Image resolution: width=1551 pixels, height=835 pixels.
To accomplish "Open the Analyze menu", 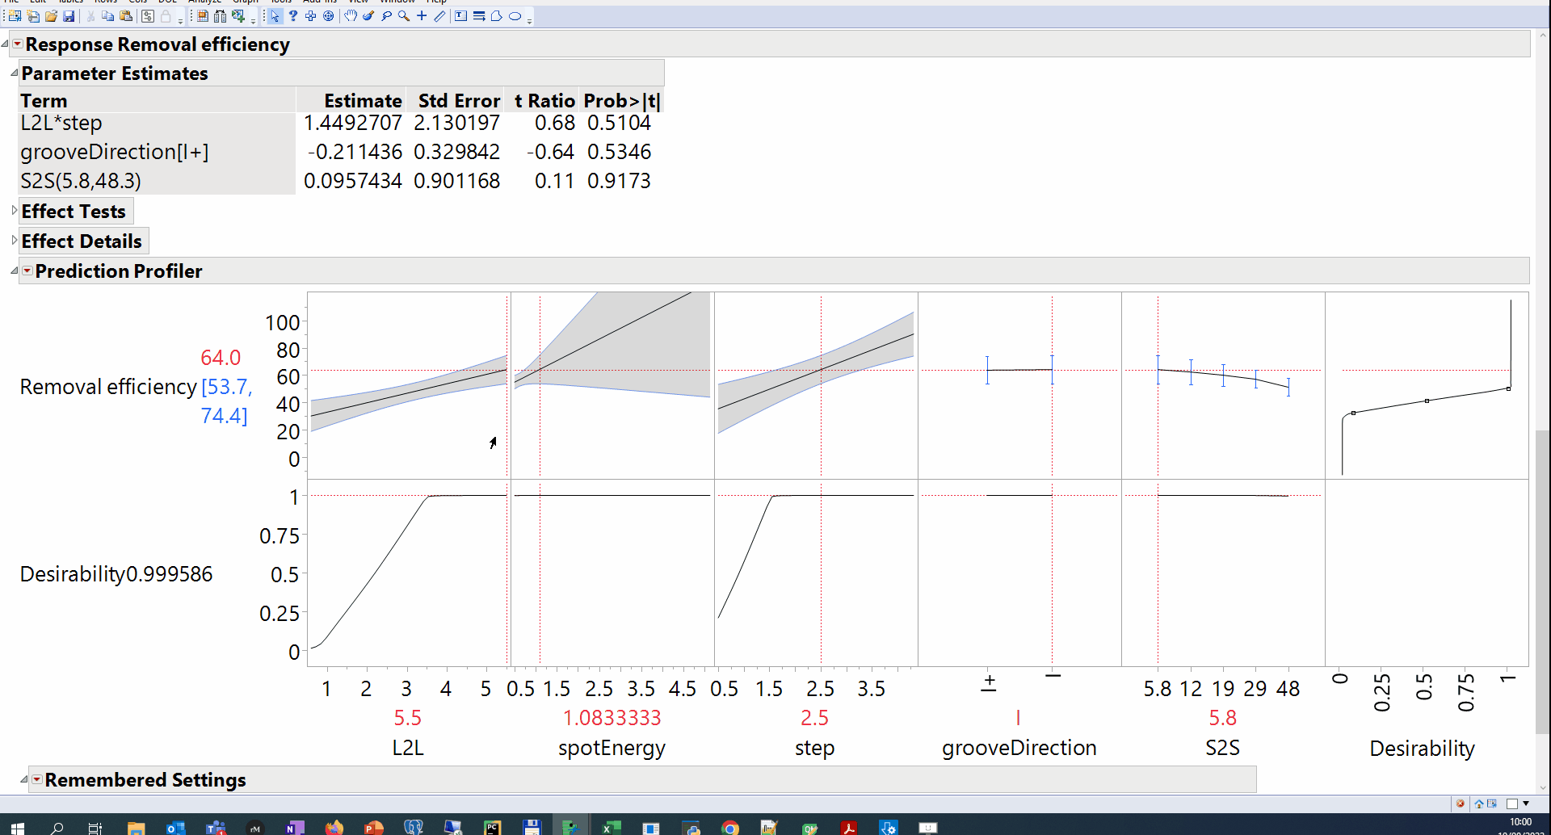I will pyautogui.click(x=204, y=2).
